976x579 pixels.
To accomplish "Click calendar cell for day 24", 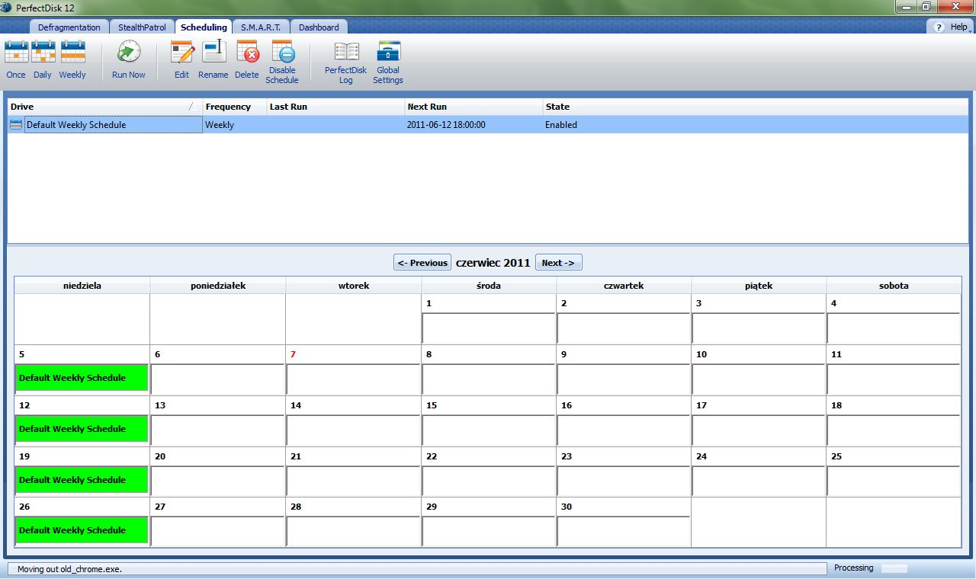I will tap(759, 472).
